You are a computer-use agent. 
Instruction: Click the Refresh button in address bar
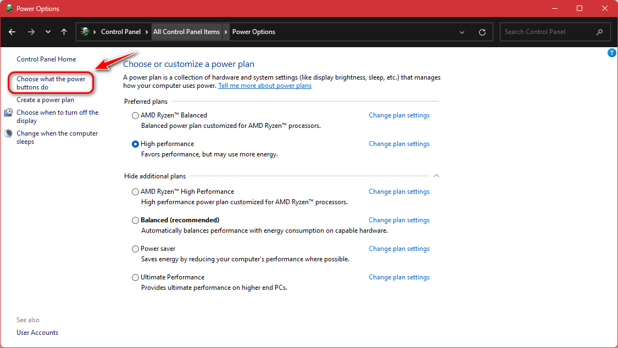point(482,32)
